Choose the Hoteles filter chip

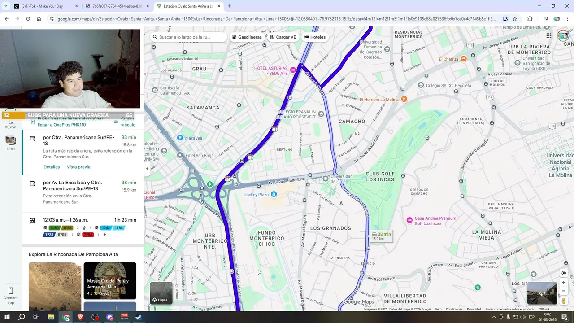[315, 37]
